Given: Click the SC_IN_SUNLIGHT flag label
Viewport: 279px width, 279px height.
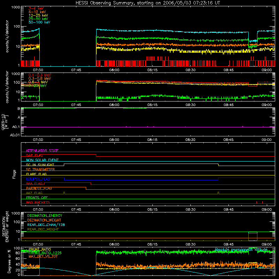Looking at the screenshot, I should click(x=40, y=165).
